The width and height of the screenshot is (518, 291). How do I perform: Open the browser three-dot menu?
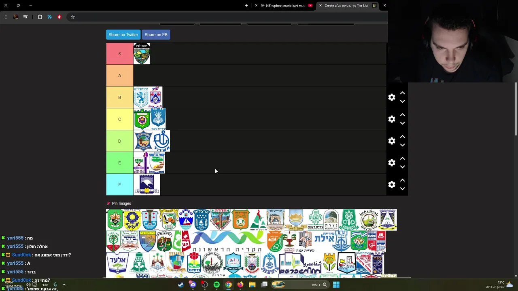click(x=6, y=17)
